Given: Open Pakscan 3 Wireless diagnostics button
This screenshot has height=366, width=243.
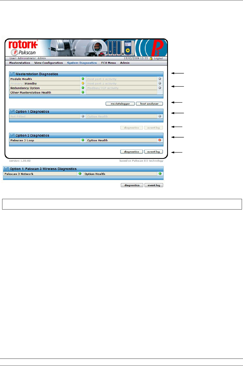Looking at the screenshot, I should pyautogui.click(x=132, y=185).
